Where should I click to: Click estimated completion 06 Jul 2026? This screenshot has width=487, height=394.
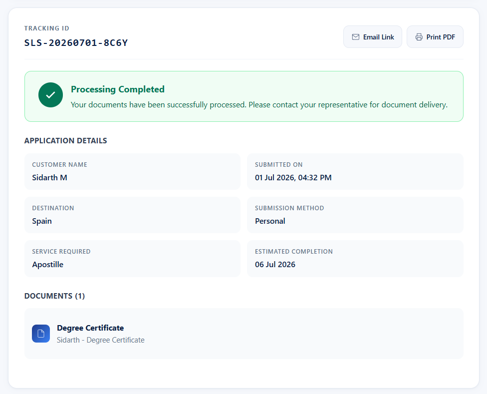pos(275,265)
